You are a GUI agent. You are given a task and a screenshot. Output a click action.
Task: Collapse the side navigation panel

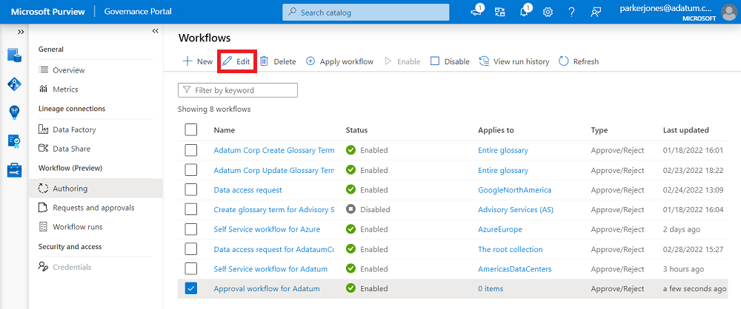click(155, 31)
